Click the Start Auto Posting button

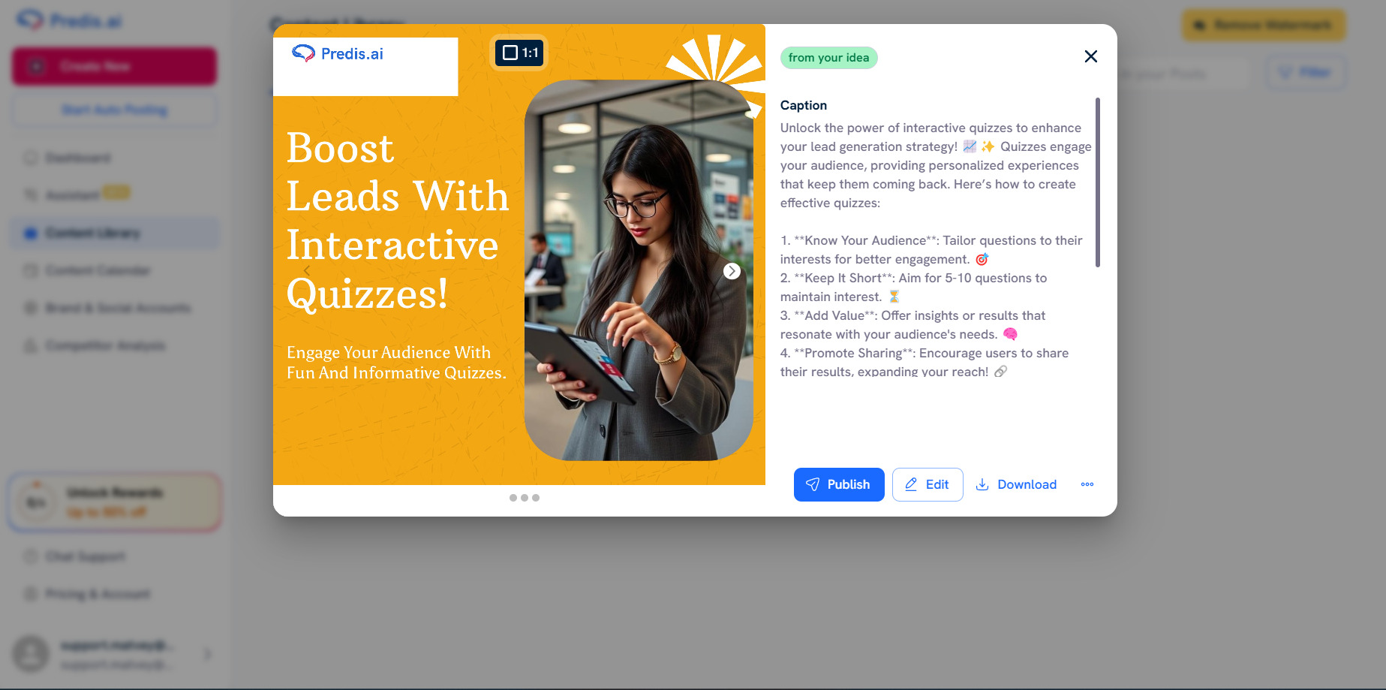[114, 110]
